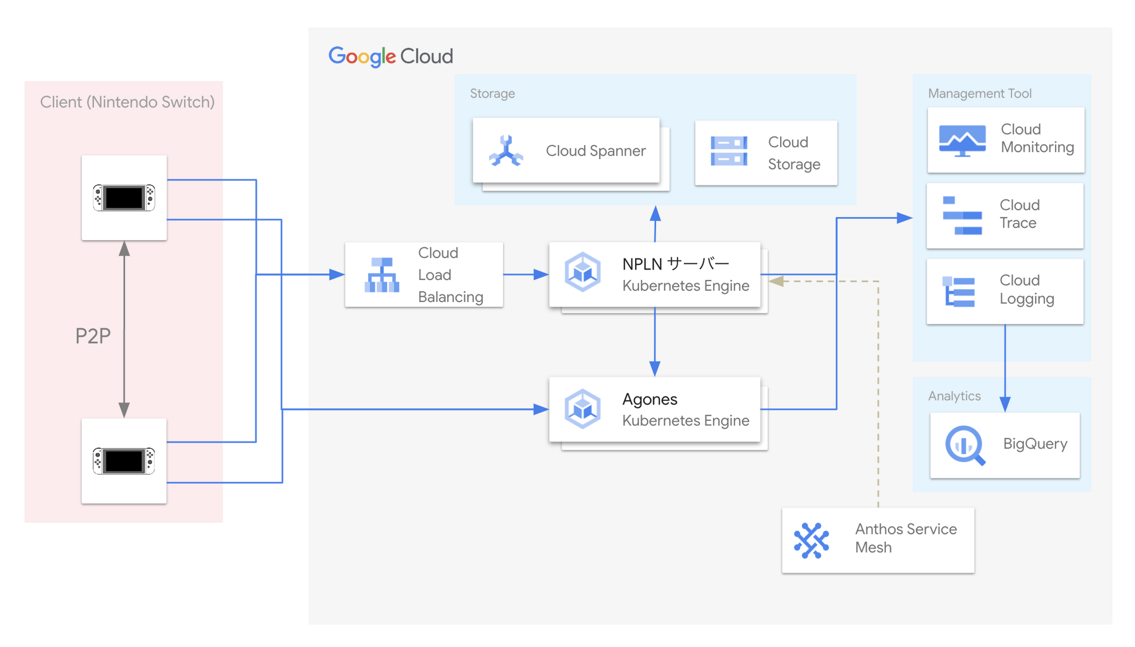Click the 'Analytics' group heading
Viewport: 1135px width, 647px height.
[x=954, y=396]
